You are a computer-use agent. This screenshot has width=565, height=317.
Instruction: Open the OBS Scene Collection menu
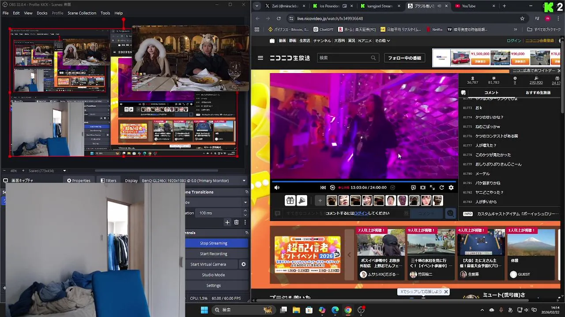click(82, 13)
